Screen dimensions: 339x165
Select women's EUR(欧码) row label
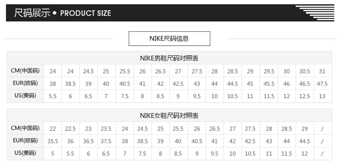[x=25, y=141]
